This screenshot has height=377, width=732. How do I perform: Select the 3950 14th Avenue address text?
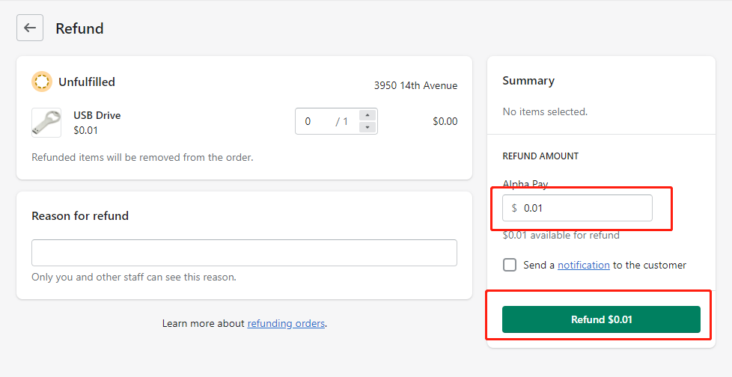point(415,85)
